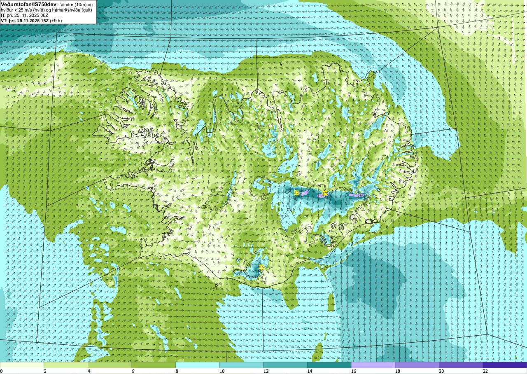Click the legend tick label 10
Screen dimensions: 527x374
point(222,371)
